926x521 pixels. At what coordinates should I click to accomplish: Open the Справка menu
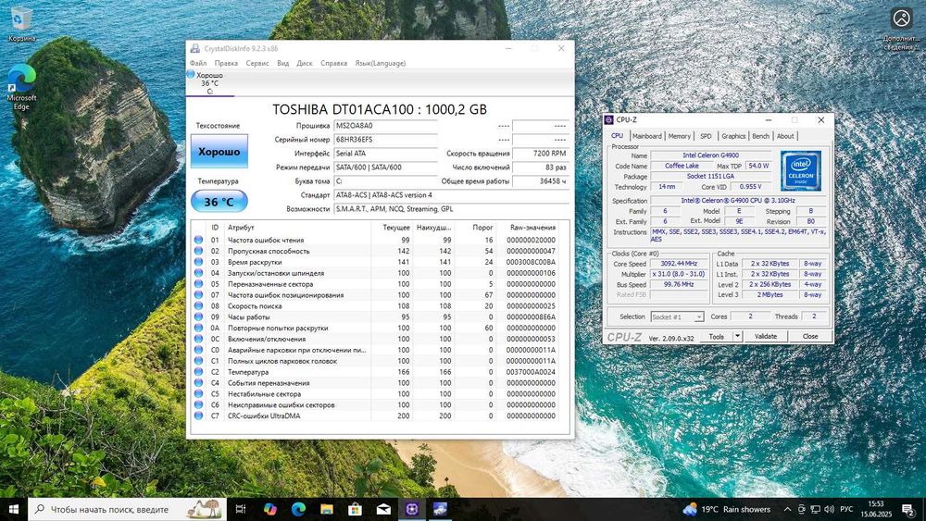tap(333, 63)
